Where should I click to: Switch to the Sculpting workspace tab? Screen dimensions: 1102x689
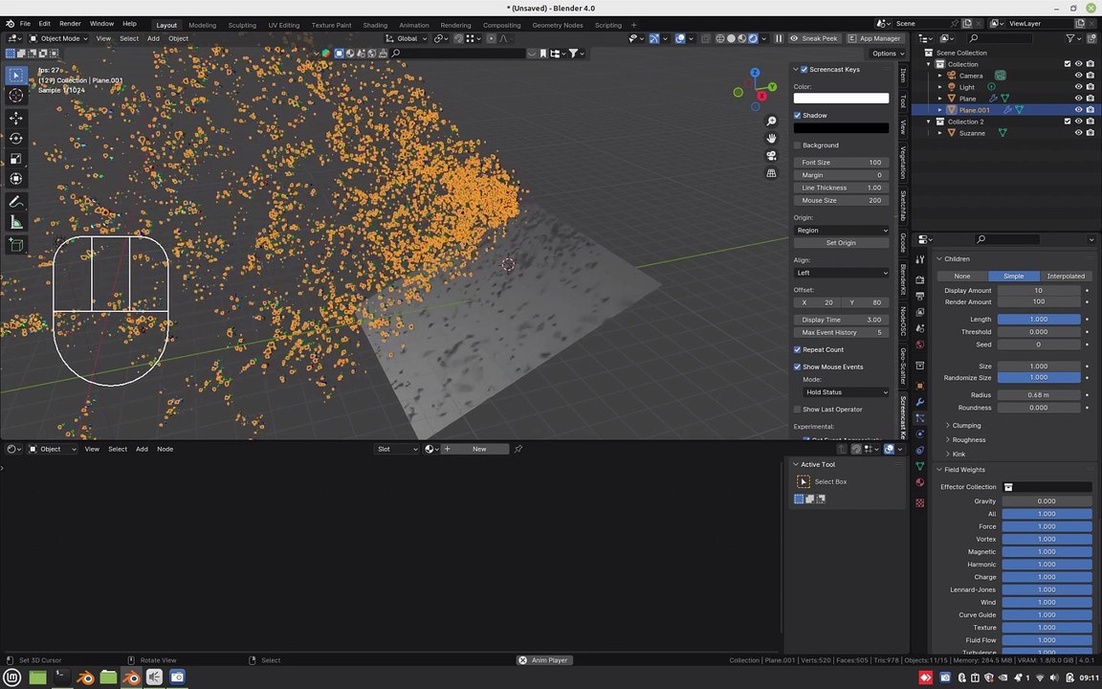tap(242, 25)
